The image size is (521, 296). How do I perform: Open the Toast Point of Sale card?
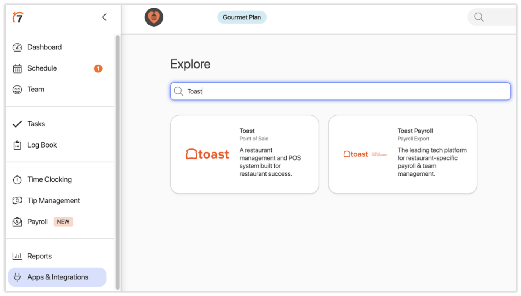point(244,154)
